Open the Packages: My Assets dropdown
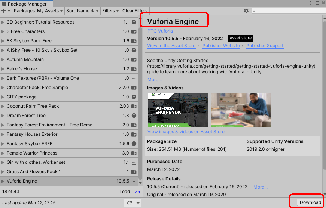This screenshot has height=208, width=326. point(38,11)
